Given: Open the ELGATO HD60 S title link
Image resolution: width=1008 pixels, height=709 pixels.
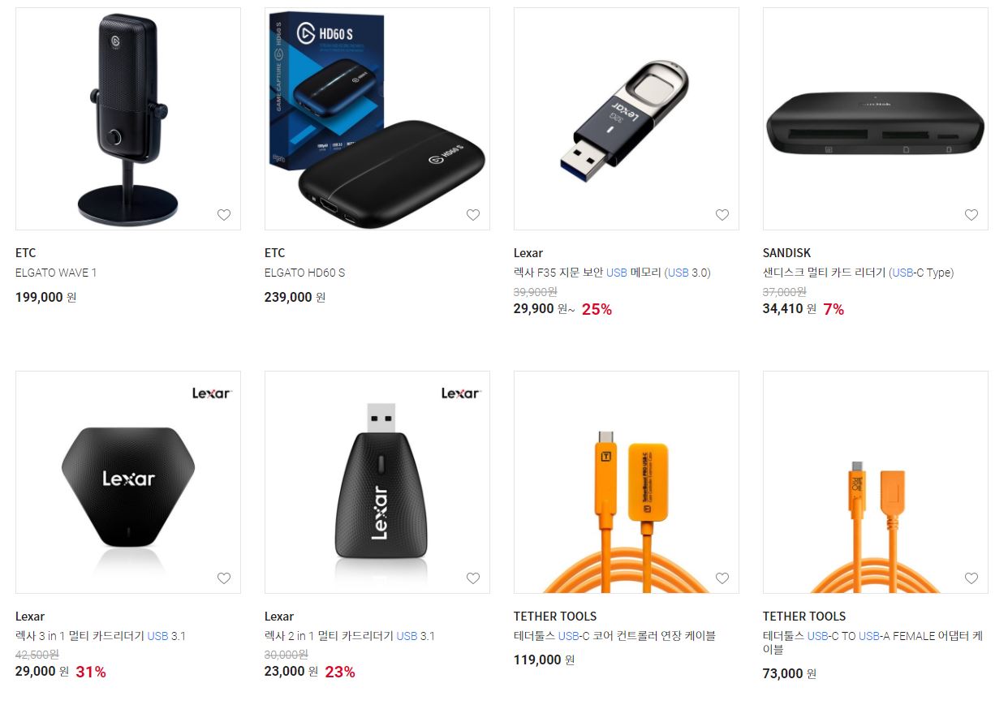Looking at the screenshot, I should pos(304,273).
